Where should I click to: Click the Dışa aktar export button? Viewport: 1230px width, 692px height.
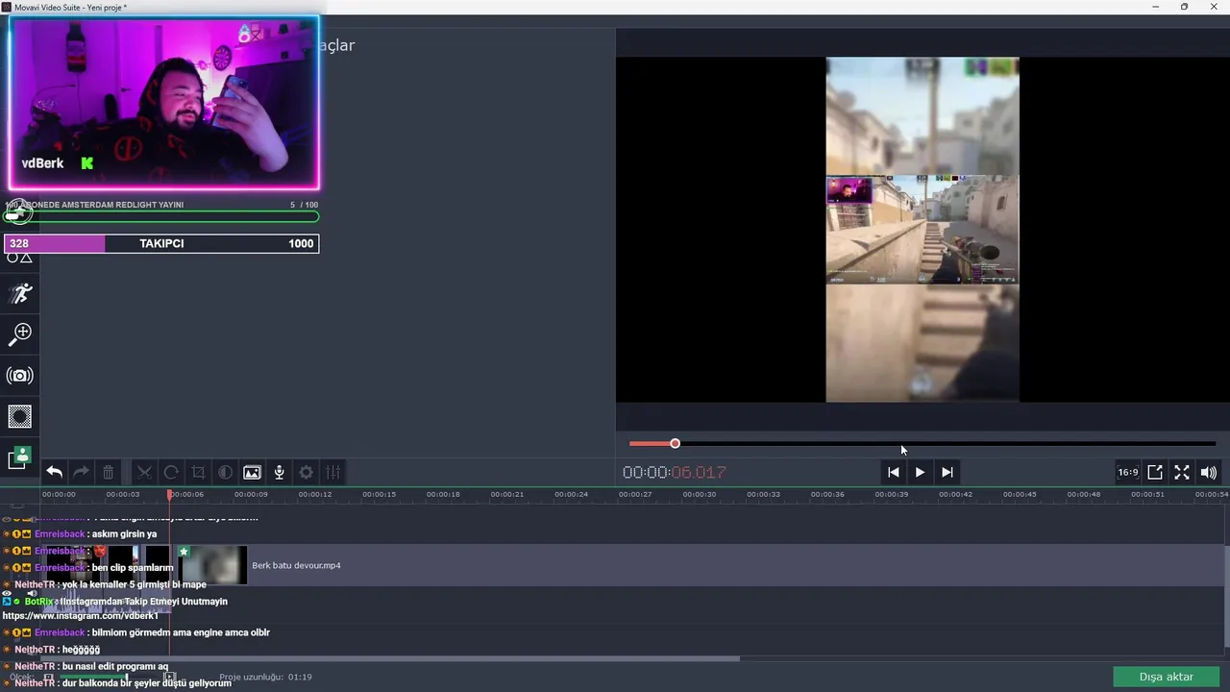(x=1166, y=677)
